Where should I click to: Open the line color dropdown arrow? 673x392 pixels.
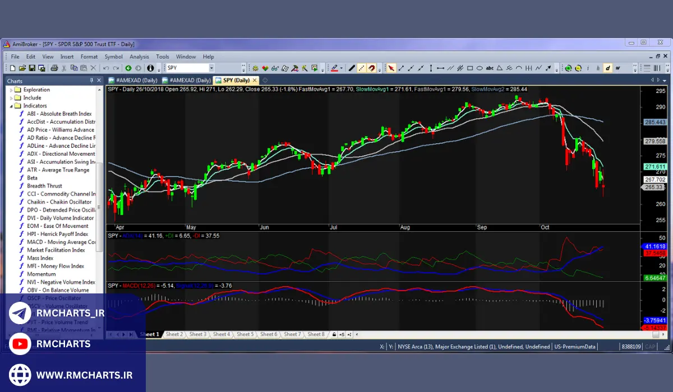(342, 69)
